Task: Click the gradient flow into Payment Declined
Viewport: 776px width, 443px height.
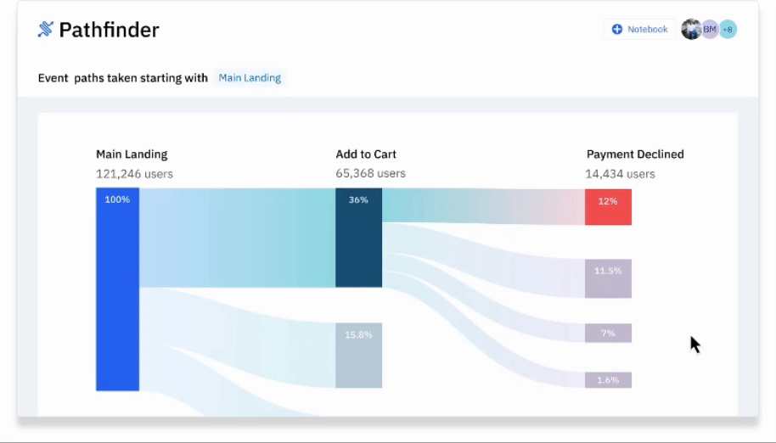Action: pos(484,205)
